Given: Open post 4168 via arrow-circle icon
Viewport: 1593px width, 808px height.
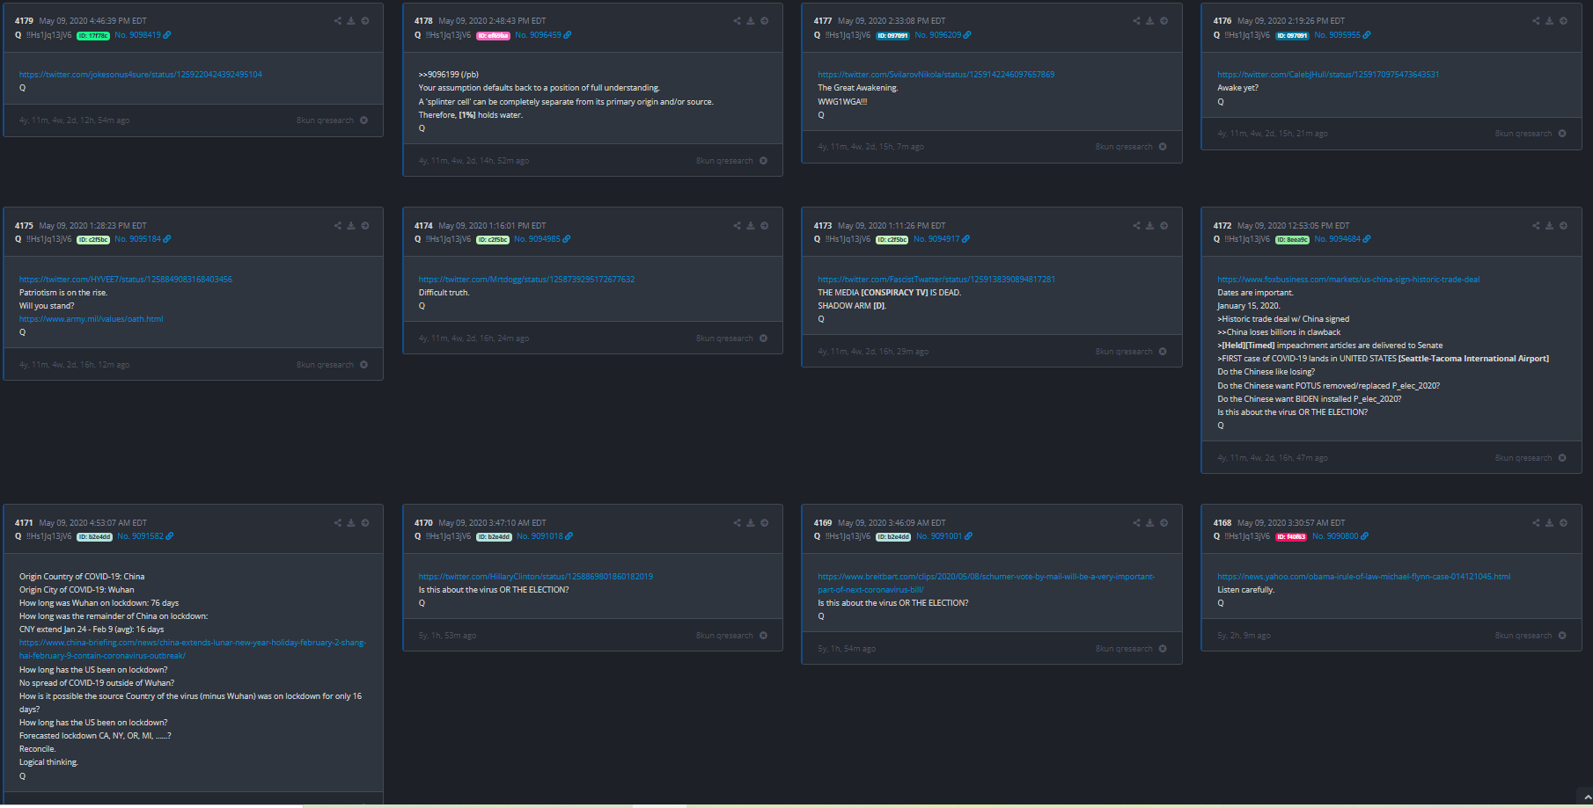Looking at the screenshot, I should point(1563,523).
